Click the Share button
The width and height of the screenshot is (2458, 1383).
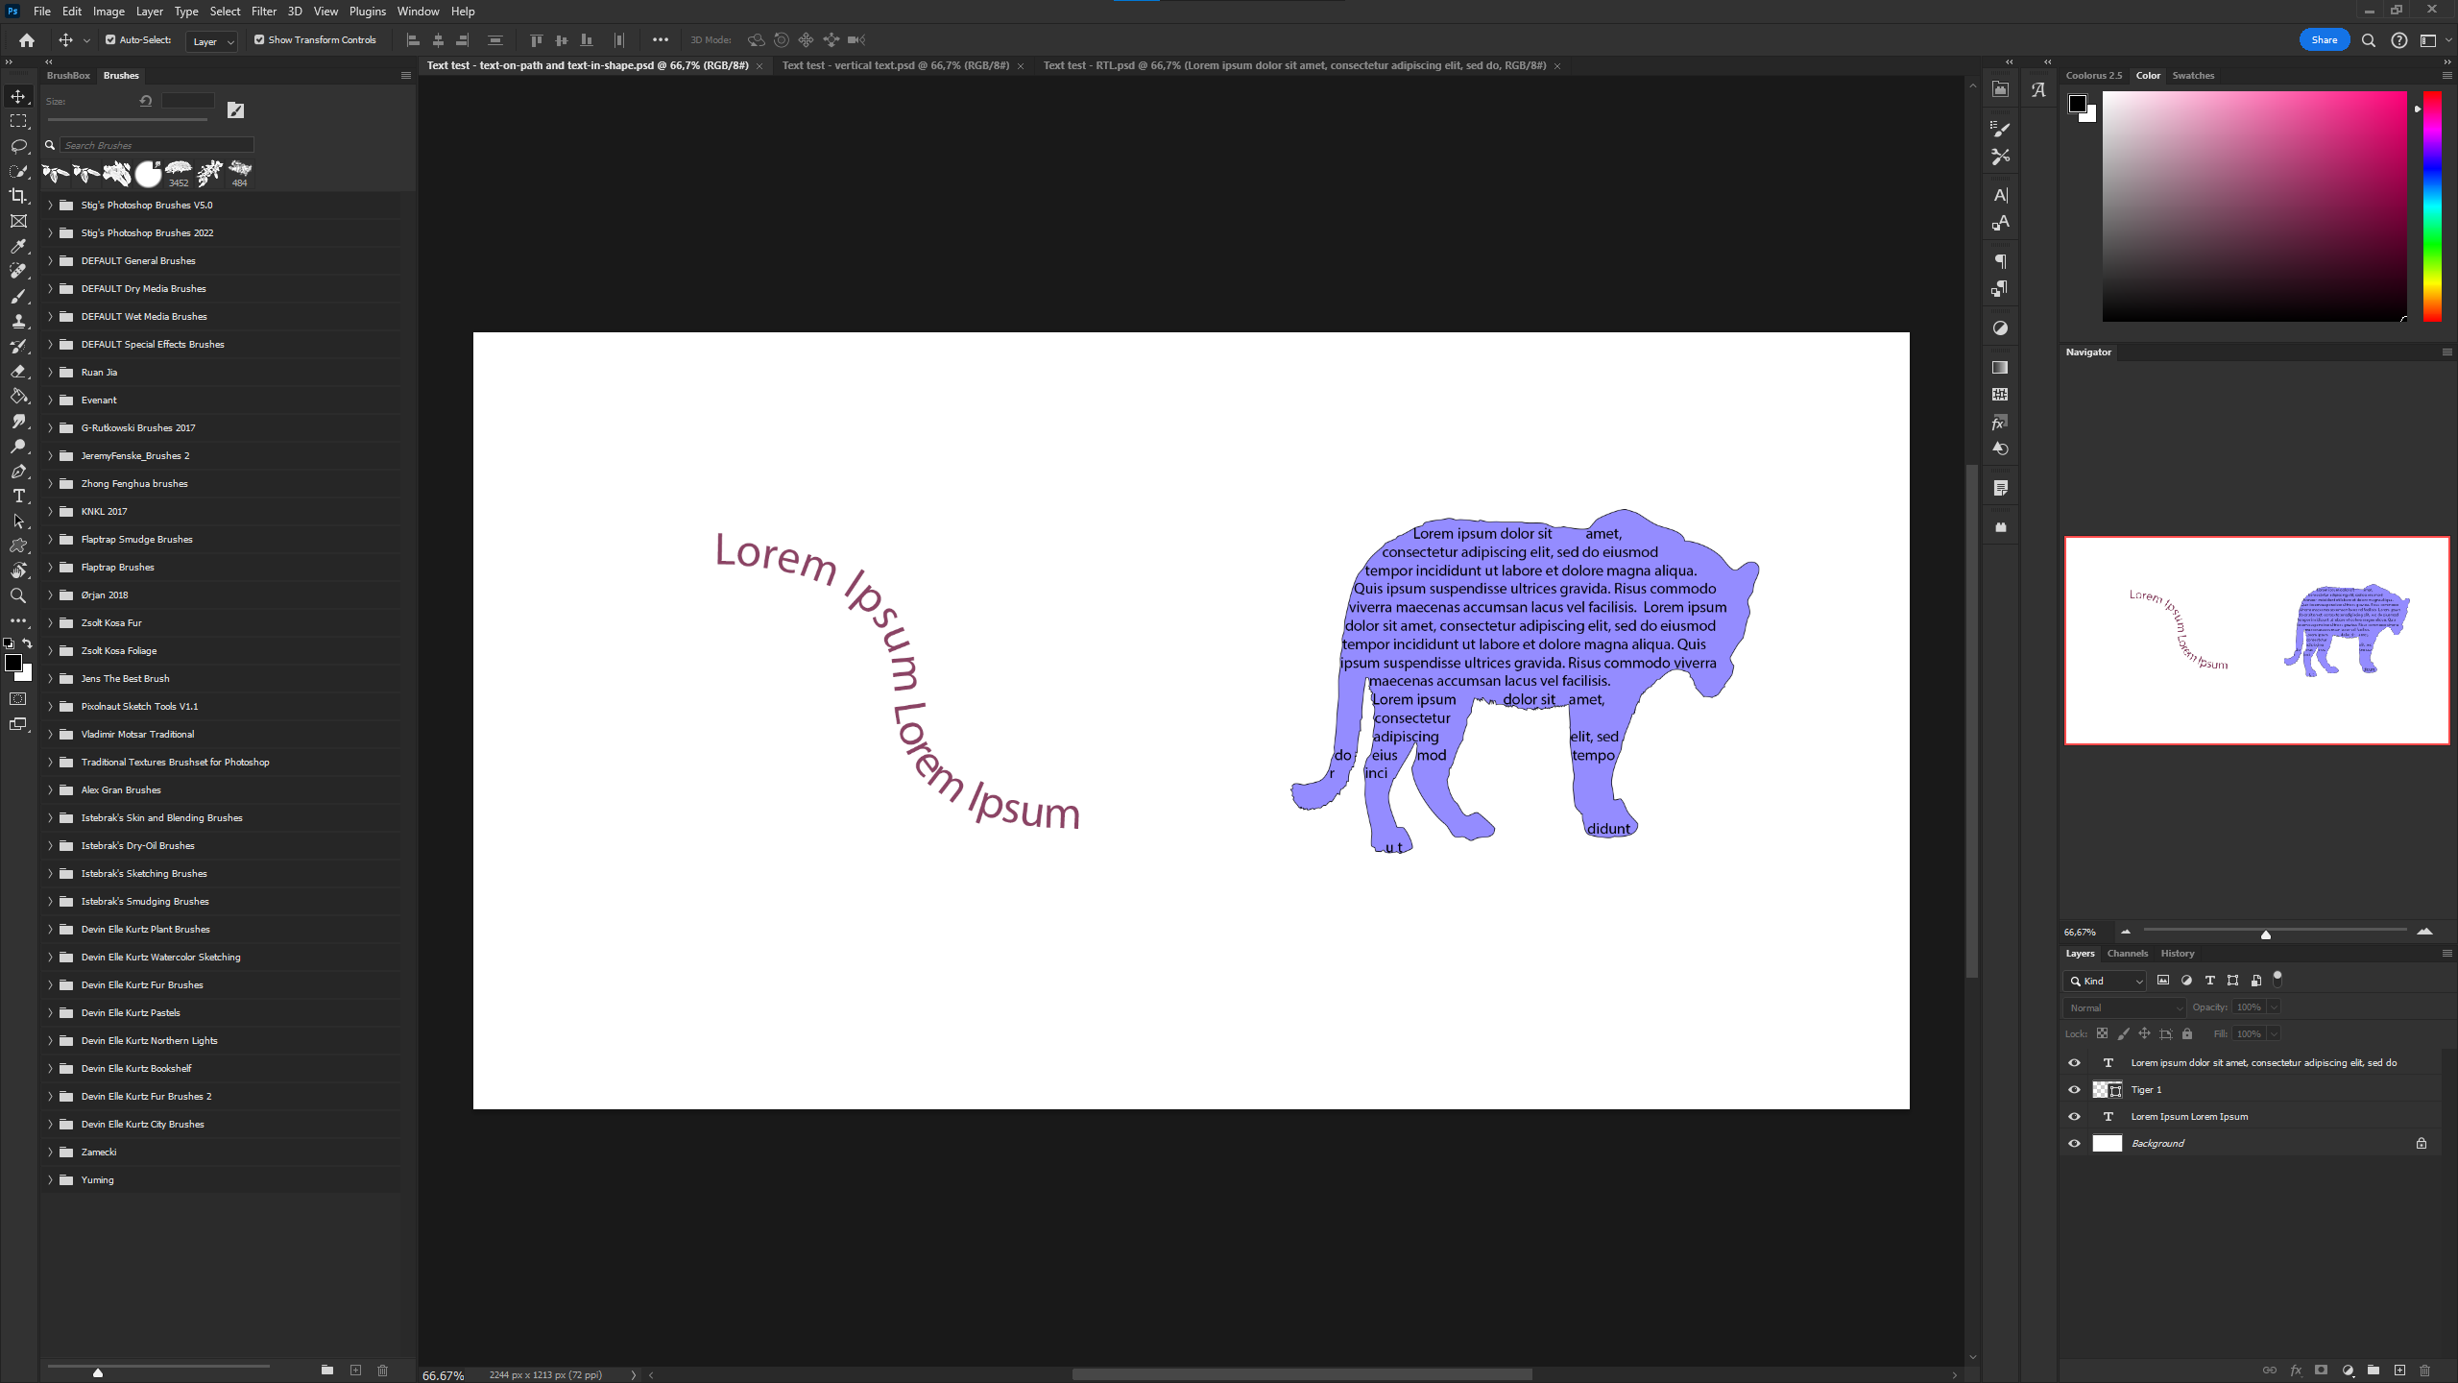[2324, 40]
